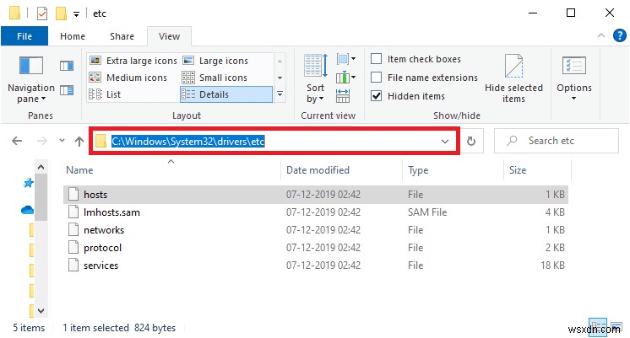Click Size all columns to fit icon

click(343, 96)
